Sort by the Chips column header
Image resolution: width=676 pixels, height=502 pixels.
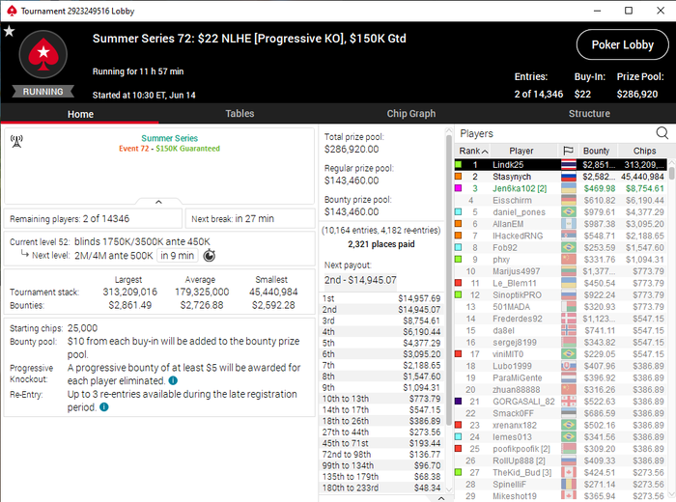coord(644,151)
